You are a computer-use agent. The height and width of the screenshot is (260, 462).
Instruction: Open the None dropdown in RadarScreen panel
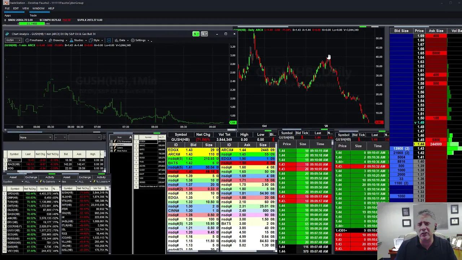[36, 137]
